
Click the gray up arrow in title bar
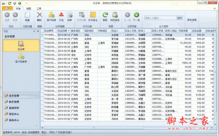click(x=15, y=3)
